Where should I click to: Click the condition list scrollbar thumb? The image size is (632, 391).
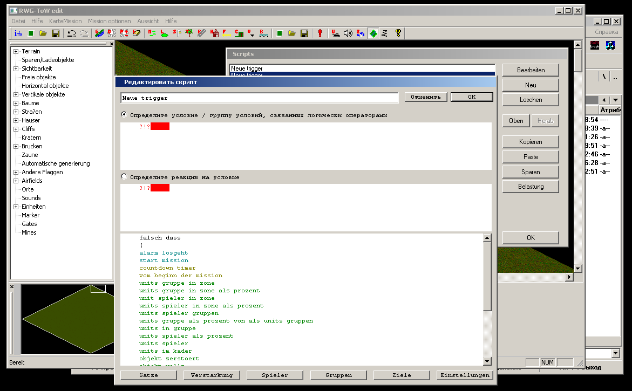coord(487,276)
